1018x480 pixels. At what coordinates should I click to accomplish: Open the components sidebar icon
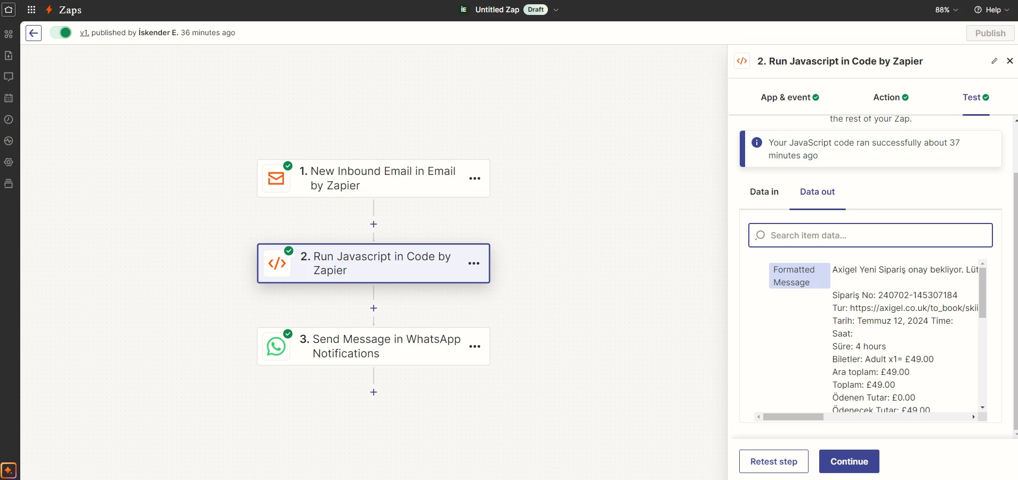[9, 34]
